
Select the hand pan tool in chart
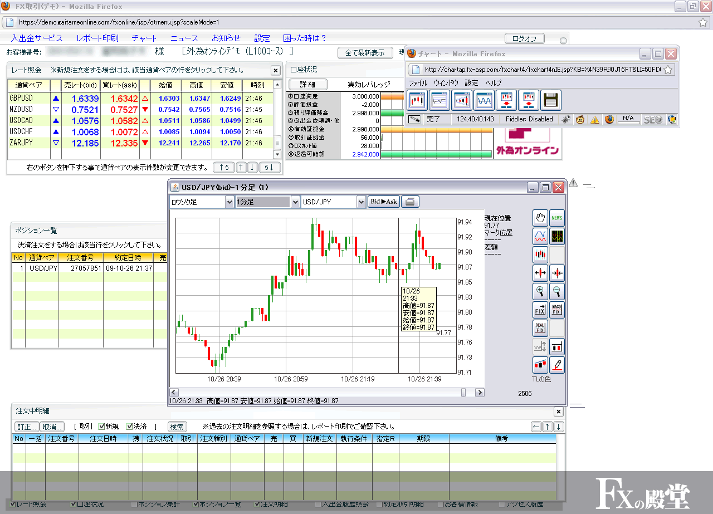click(x=540, y=218)
